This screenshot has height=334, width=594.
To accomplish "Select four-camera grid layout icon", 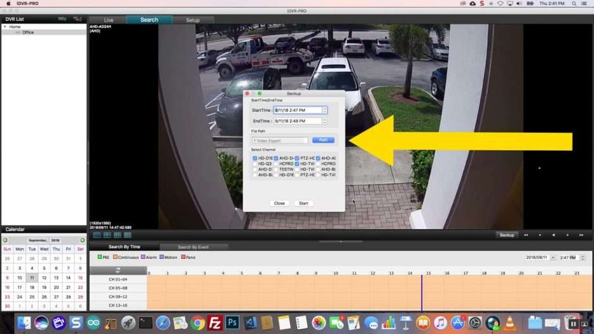I will [x=107, y=235].
